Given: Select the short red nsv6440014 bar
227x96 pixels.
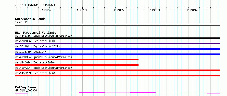Looking at the screenshot, I should point(77,65).
